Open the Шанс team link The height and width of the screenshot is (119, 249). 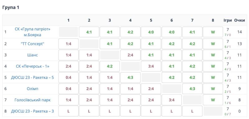33,55
